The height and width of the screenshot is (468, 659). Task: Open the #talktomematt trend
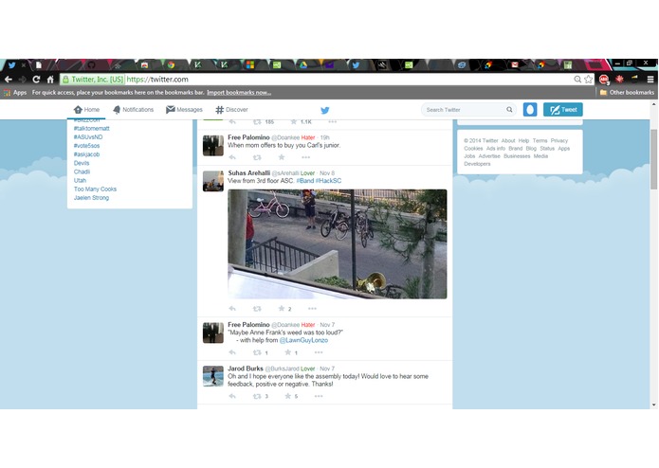point(92,129)
